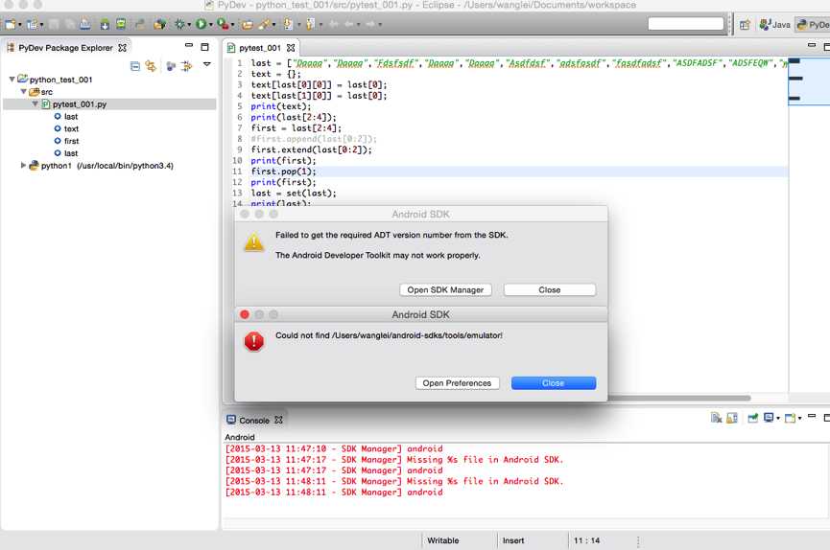This screenshot has height=550, width=830.
Task: Click the Next Annotation toolbar icon
Action: (x=288, y=24)
